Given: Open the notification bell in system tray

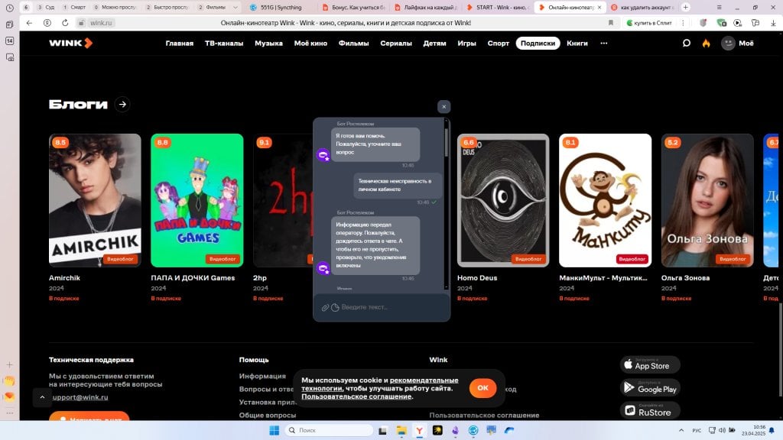Looking at the screenshot, I should point(772,430).
